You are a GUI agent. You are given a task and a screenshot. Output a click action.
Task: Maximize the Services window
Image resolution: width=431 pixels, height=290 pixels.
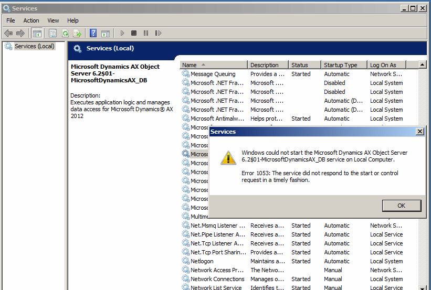413,8
